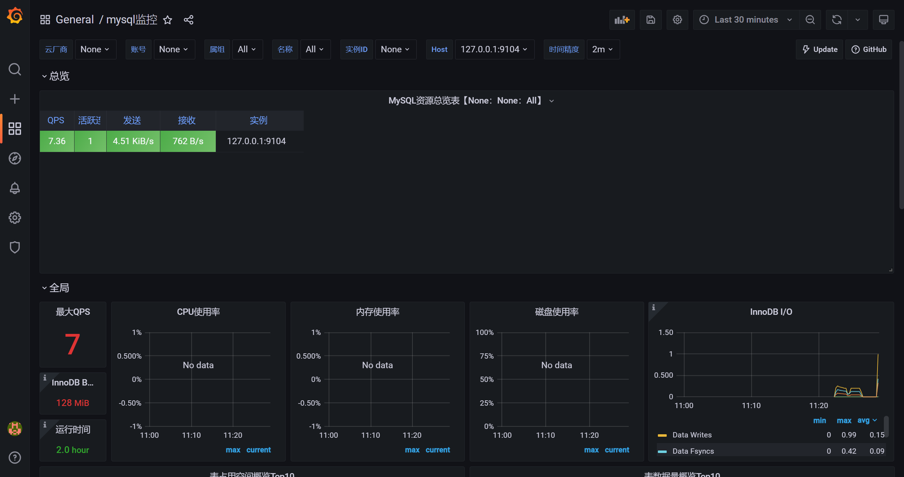
Task: Open the 最大QPS panel title
Action: (x=73, y=312)
